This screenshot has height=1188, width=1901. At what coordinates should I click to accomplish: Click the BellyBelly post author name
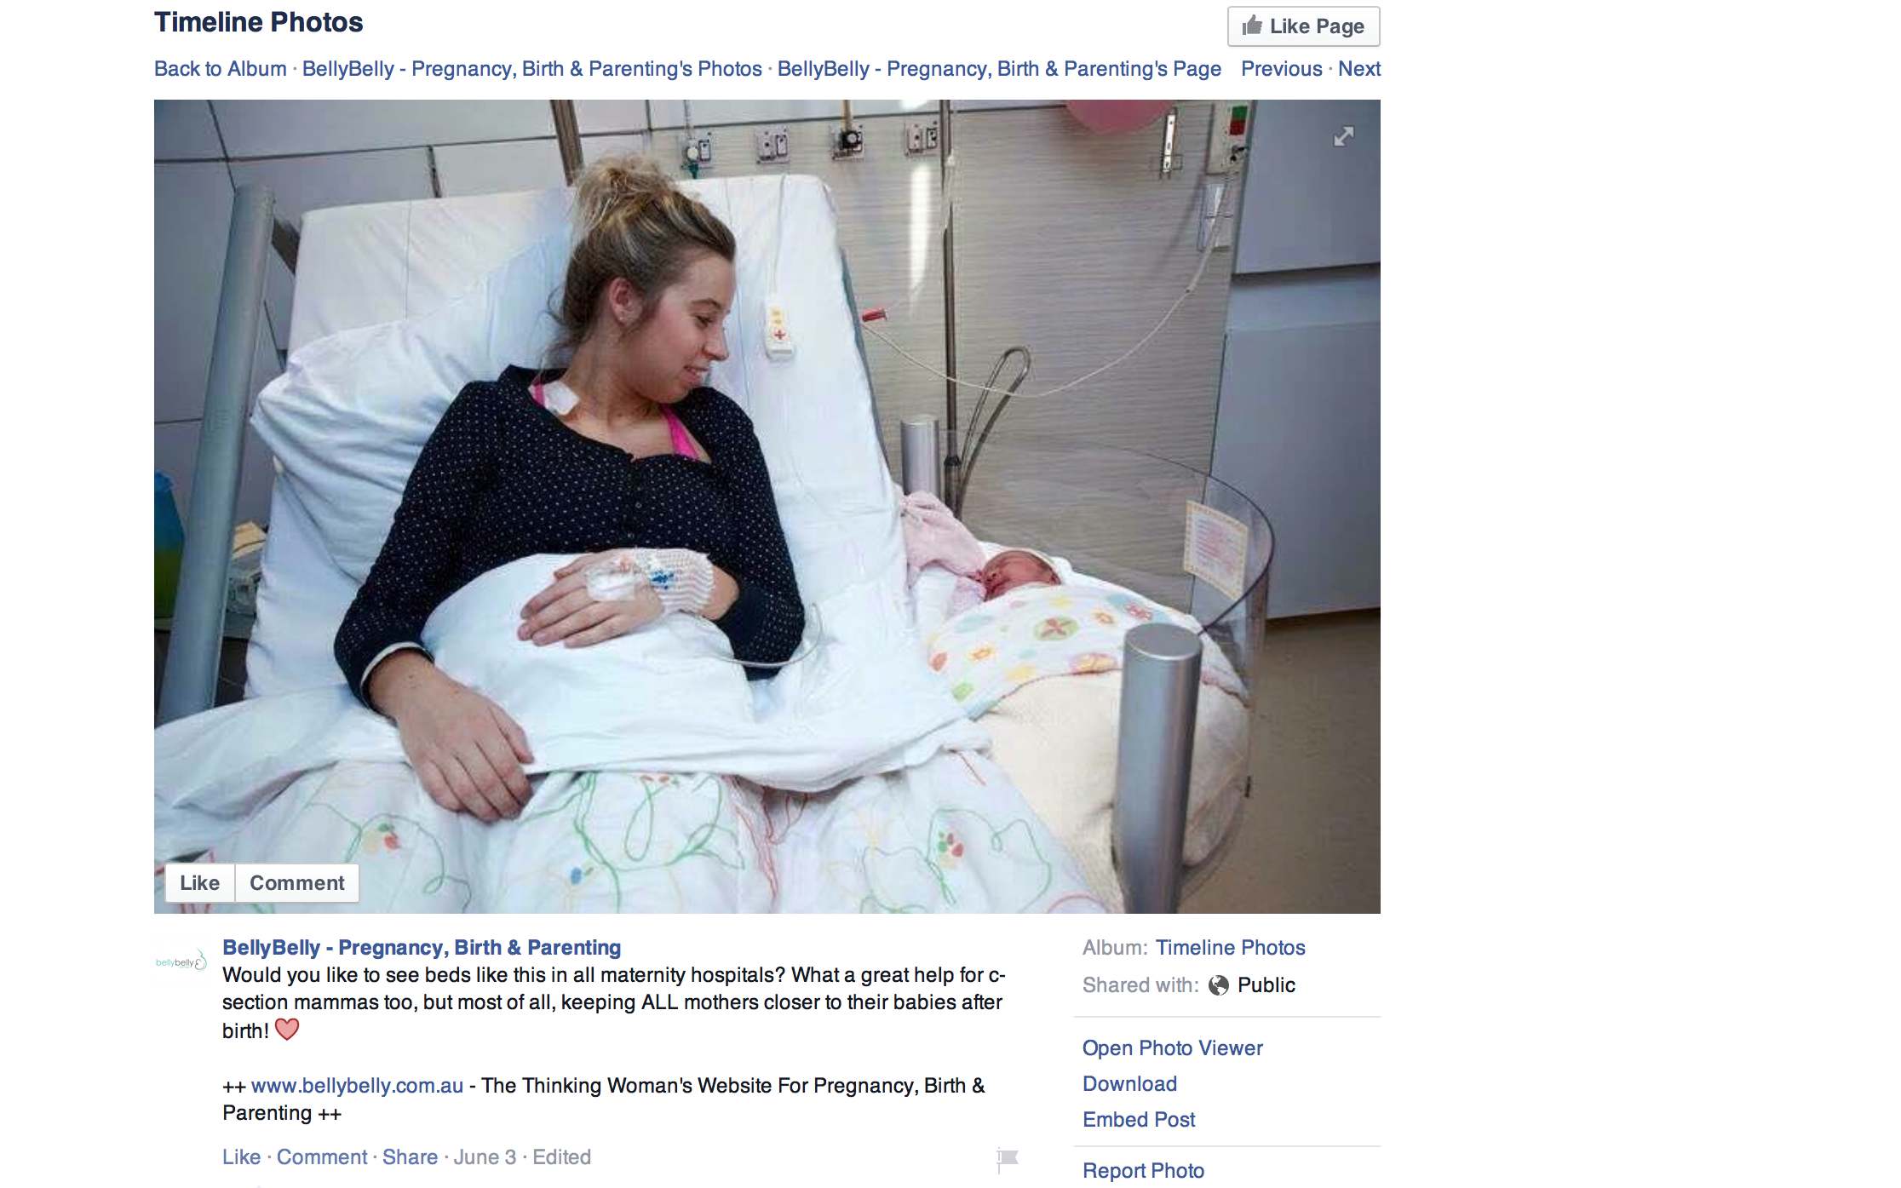(422, 948)
